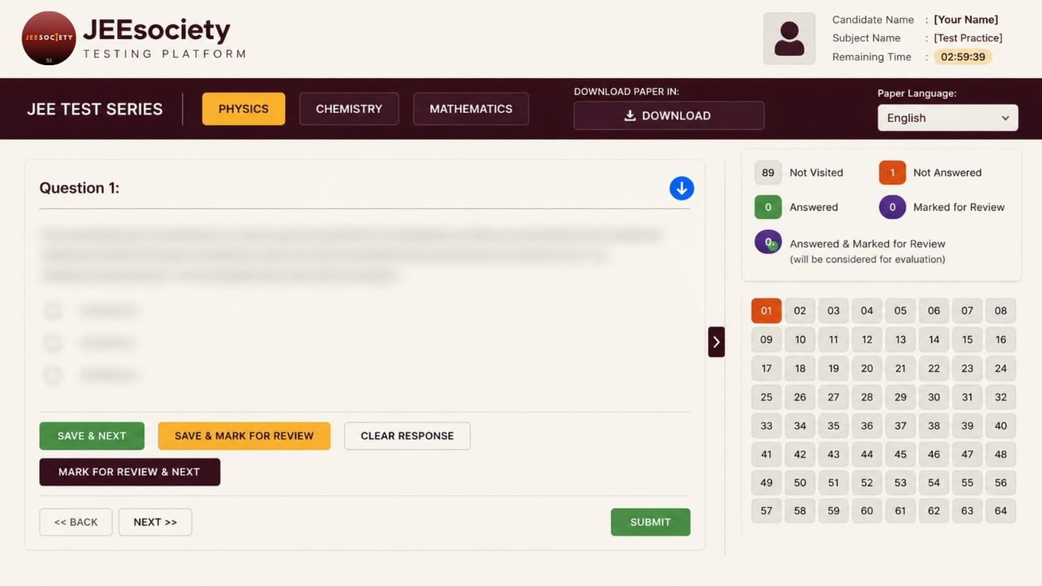
Task: Jump to question 05
Action: coord(901,311)
